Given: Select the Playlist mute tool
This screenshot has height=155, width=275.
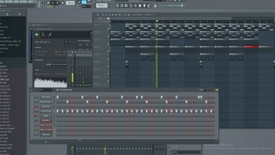Looking at the screenshot, I should (113, 15).
